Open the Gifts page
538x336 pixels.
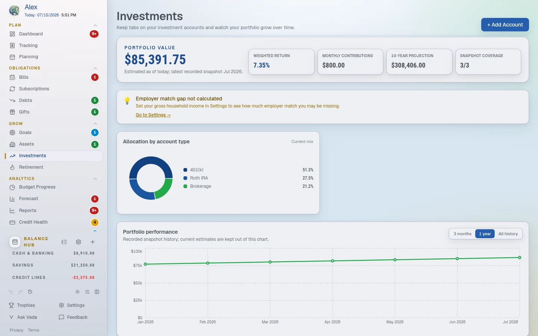tap(53, 112)
